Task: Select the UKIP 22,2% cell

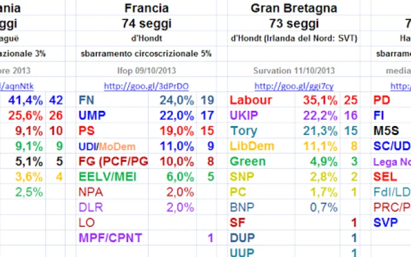Action: [x=318, y=115]
